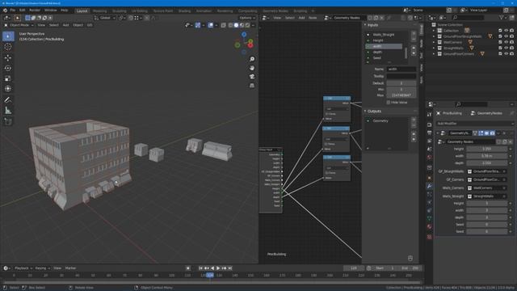Select the Annotate tool
Viewport: 517px width, 291px height.
point(8,100)
